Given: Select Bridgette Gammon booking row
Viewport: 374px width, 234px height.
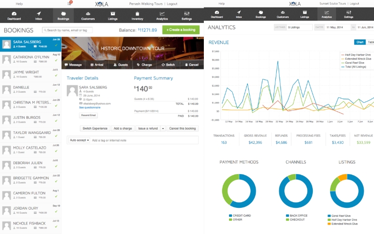Looking at the screenshot, I should tap(30, 180).
